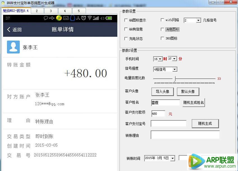The image size is (238, 171).
Task: Click the blue contact avatar beside 张李王
Action: 13,47
